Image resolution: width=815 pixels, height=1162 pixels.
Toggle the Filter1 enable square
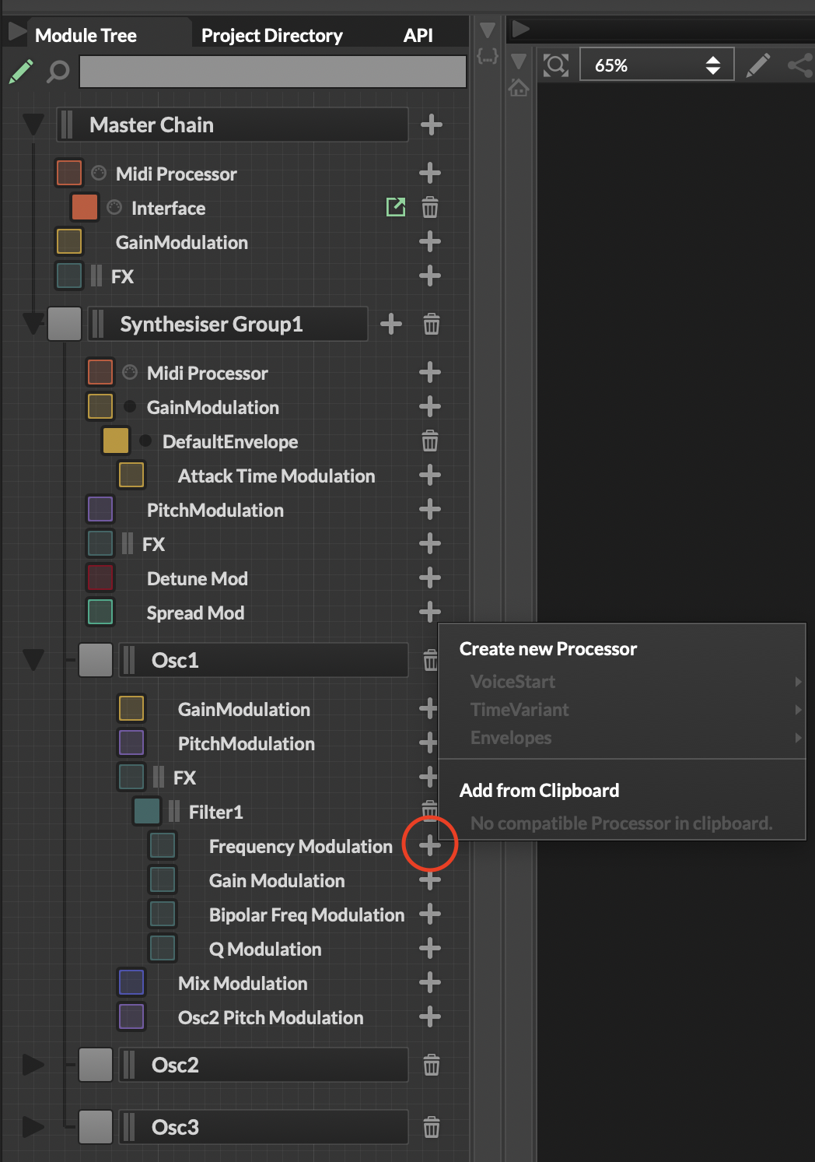coord(147,811)
